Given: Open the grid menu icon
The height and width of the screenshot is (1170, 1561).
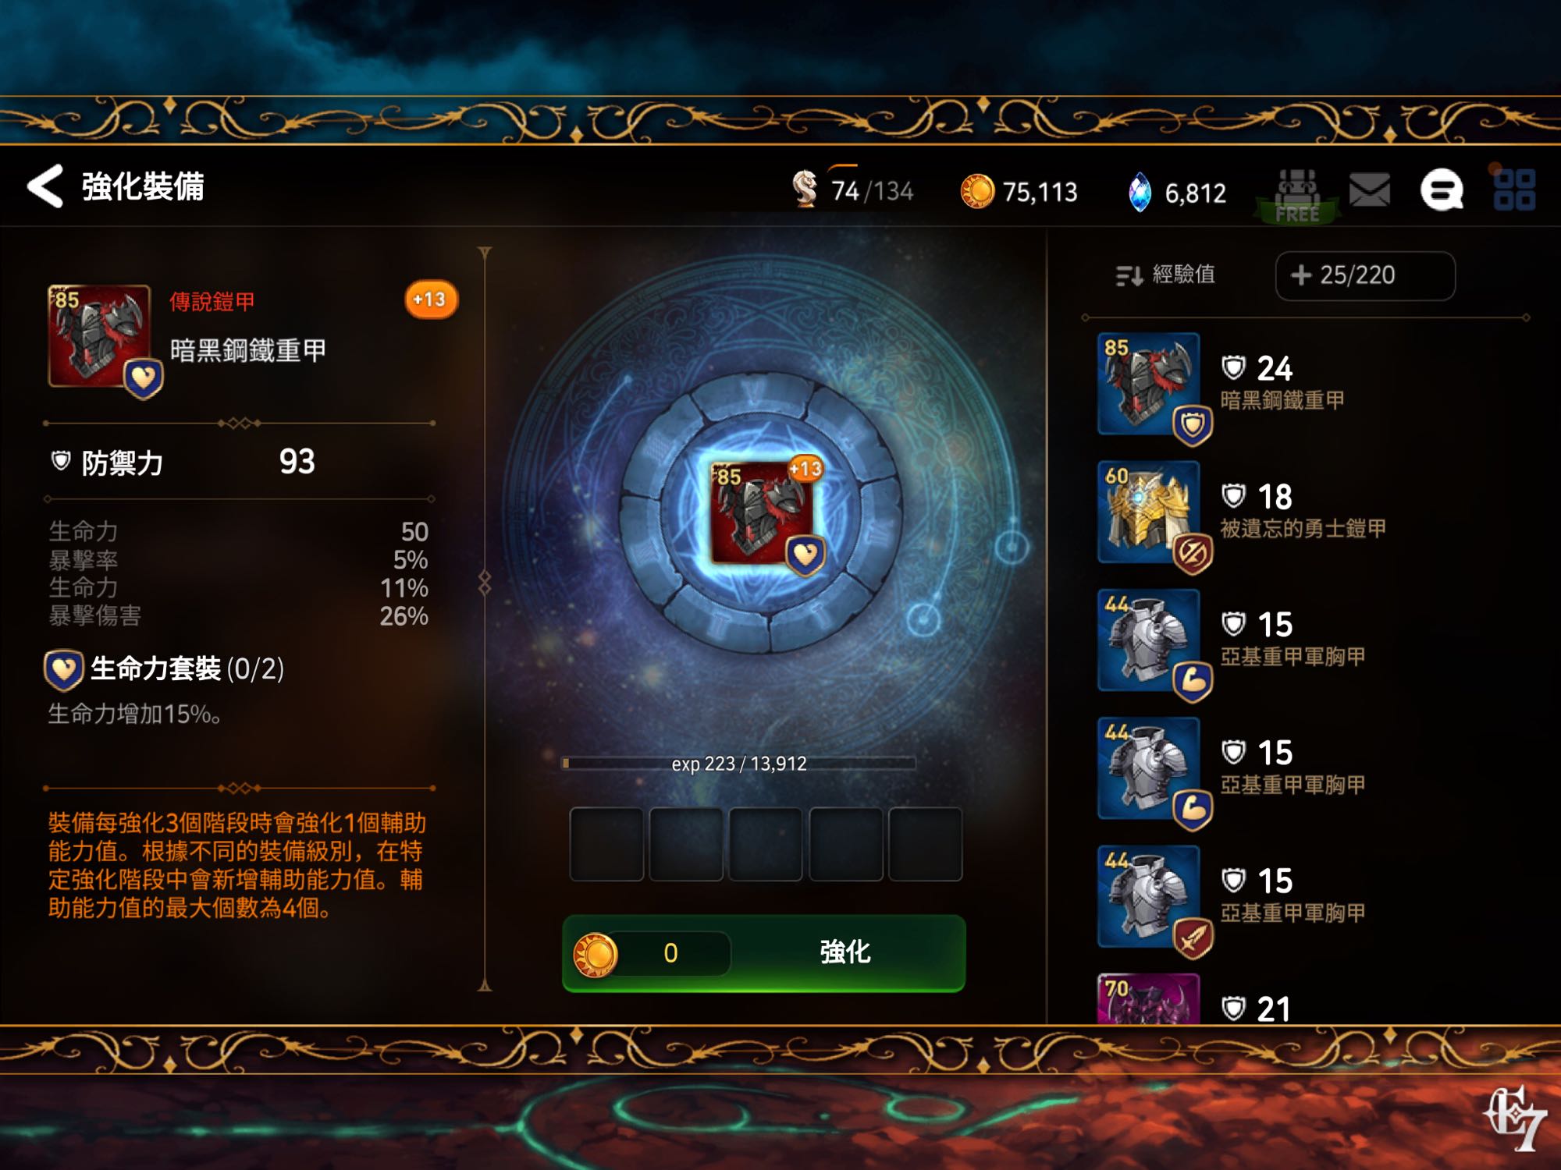Looking at the screenshot, I should [x=1514, y=190].
